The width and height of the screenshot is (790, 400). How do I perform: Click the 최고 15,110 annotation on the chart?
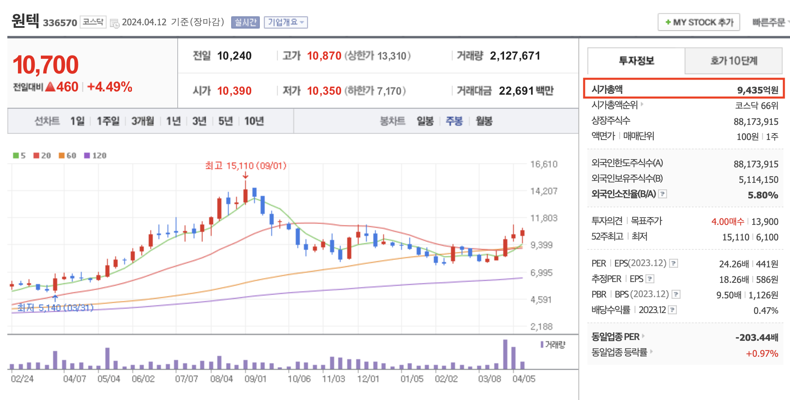(246, 166)
